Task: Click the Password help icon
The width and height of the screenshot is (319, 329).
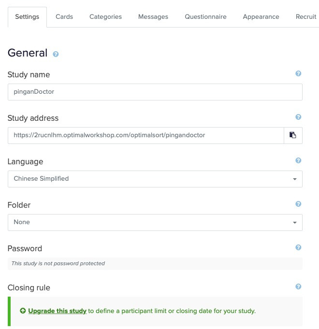Action: [x=298, y=247]
